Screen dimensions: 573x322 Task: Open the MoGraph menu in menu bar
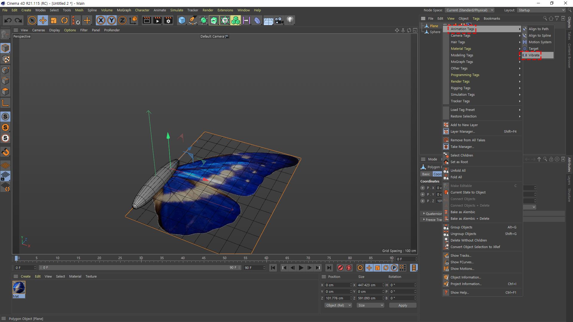[124, 10]
